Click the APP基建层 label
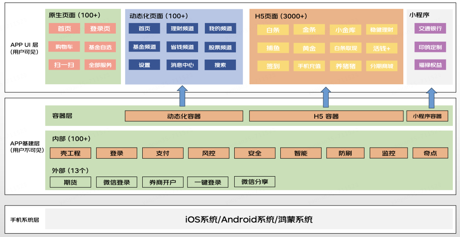The width and height of the screenshot is (460, 237). pos(25,143)
